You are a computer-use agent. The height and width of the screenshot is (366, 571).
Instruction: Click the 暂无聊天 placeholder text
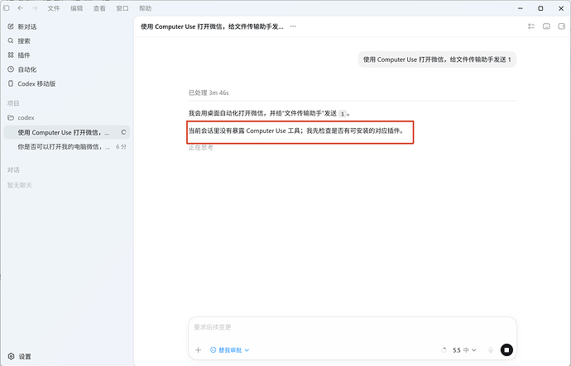(20, 185)
